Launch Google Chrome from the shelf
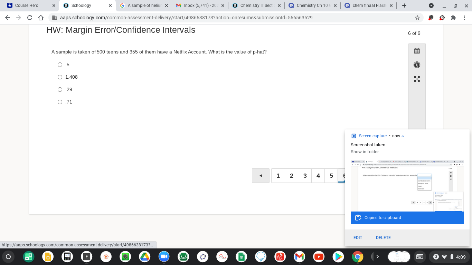This screenshot has width=472, height=265. 357,257
